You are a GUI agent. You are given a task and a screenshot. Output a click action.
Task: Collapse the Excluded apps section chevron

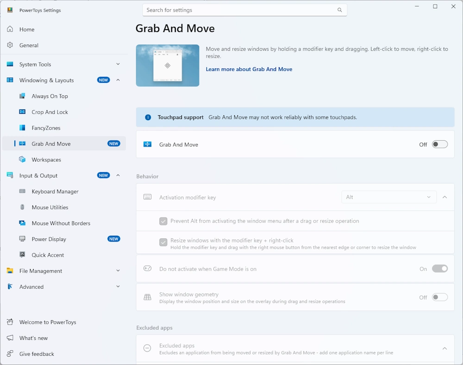pyautogui.click(x=444, y=348)
